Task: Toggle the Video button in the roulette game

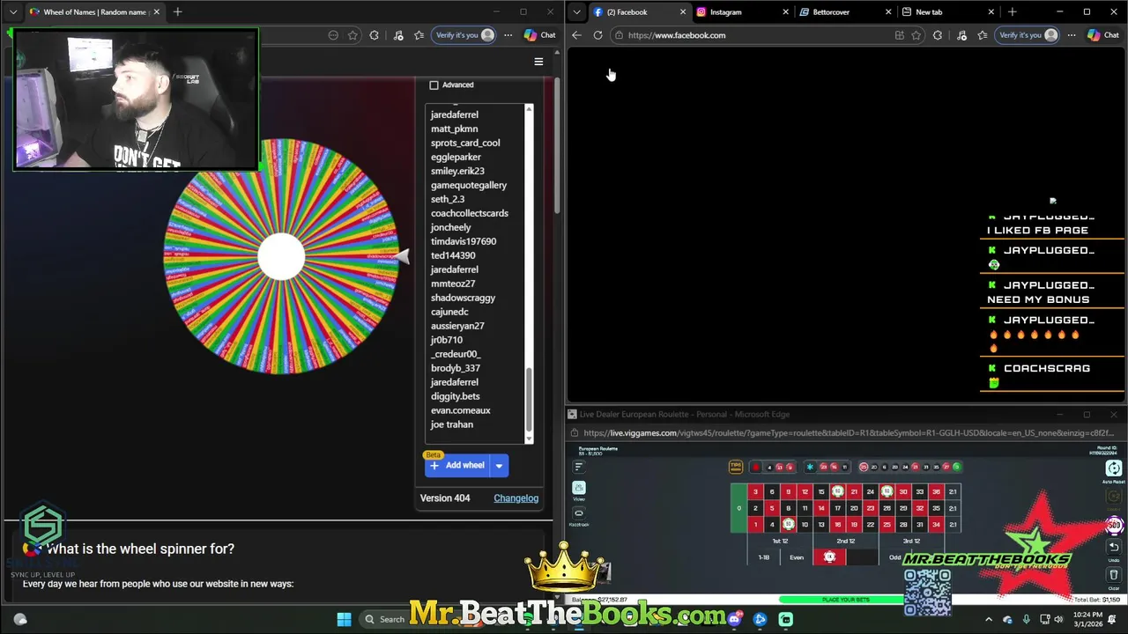Action: point(578,490)
